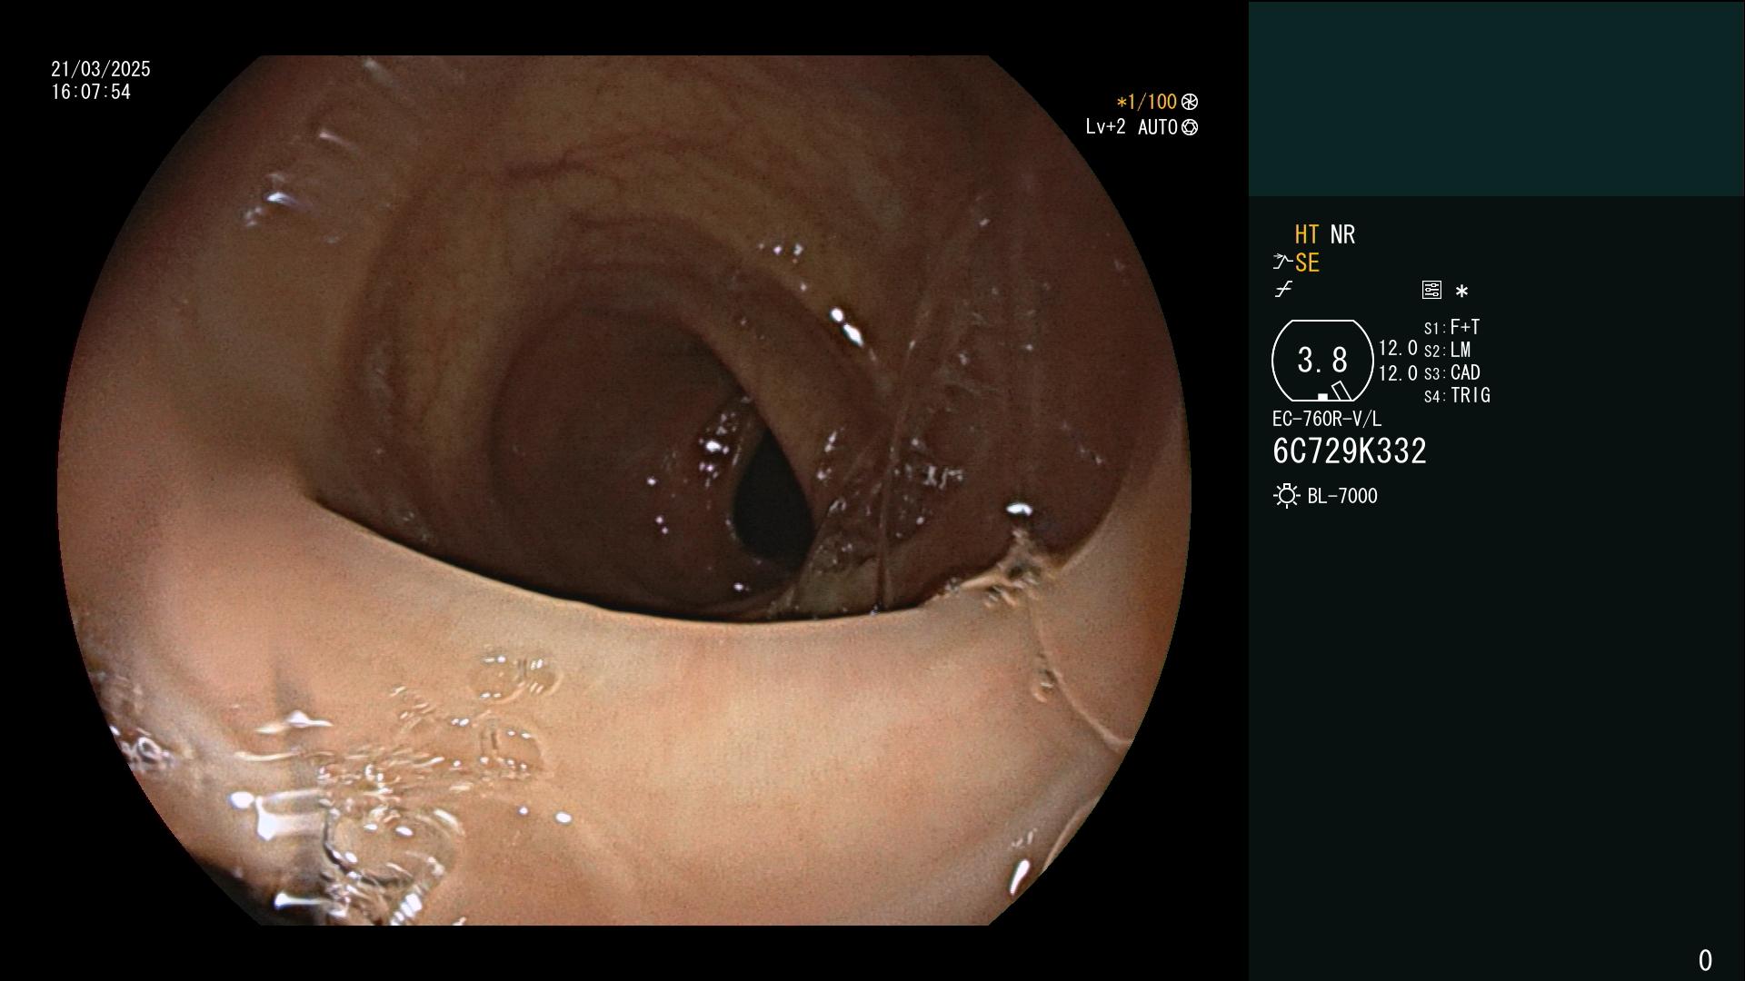Click the blank teal panel above HT NR
The height and width of the screenshot is (981, 1745).
(1496, 98)
